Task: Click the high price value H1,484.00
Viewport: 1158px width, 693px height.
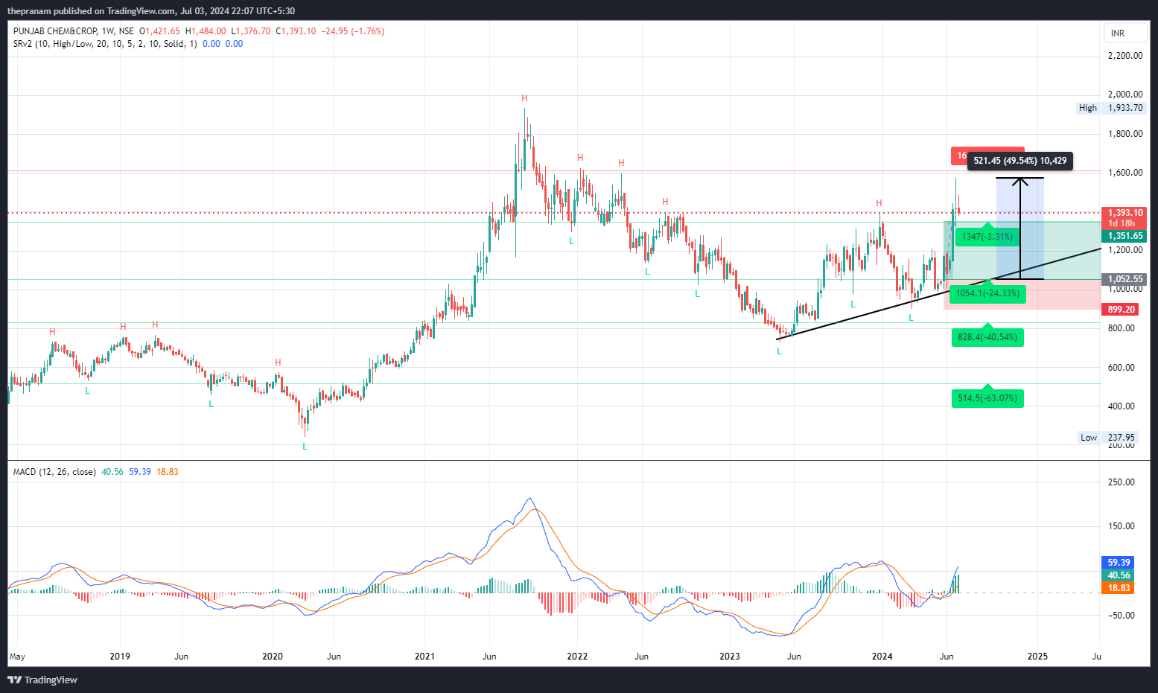Action: tap(206, 31)
